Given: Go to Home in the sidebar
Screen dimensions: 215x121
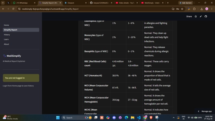Looking at the screenshot, I should (21, 25).
